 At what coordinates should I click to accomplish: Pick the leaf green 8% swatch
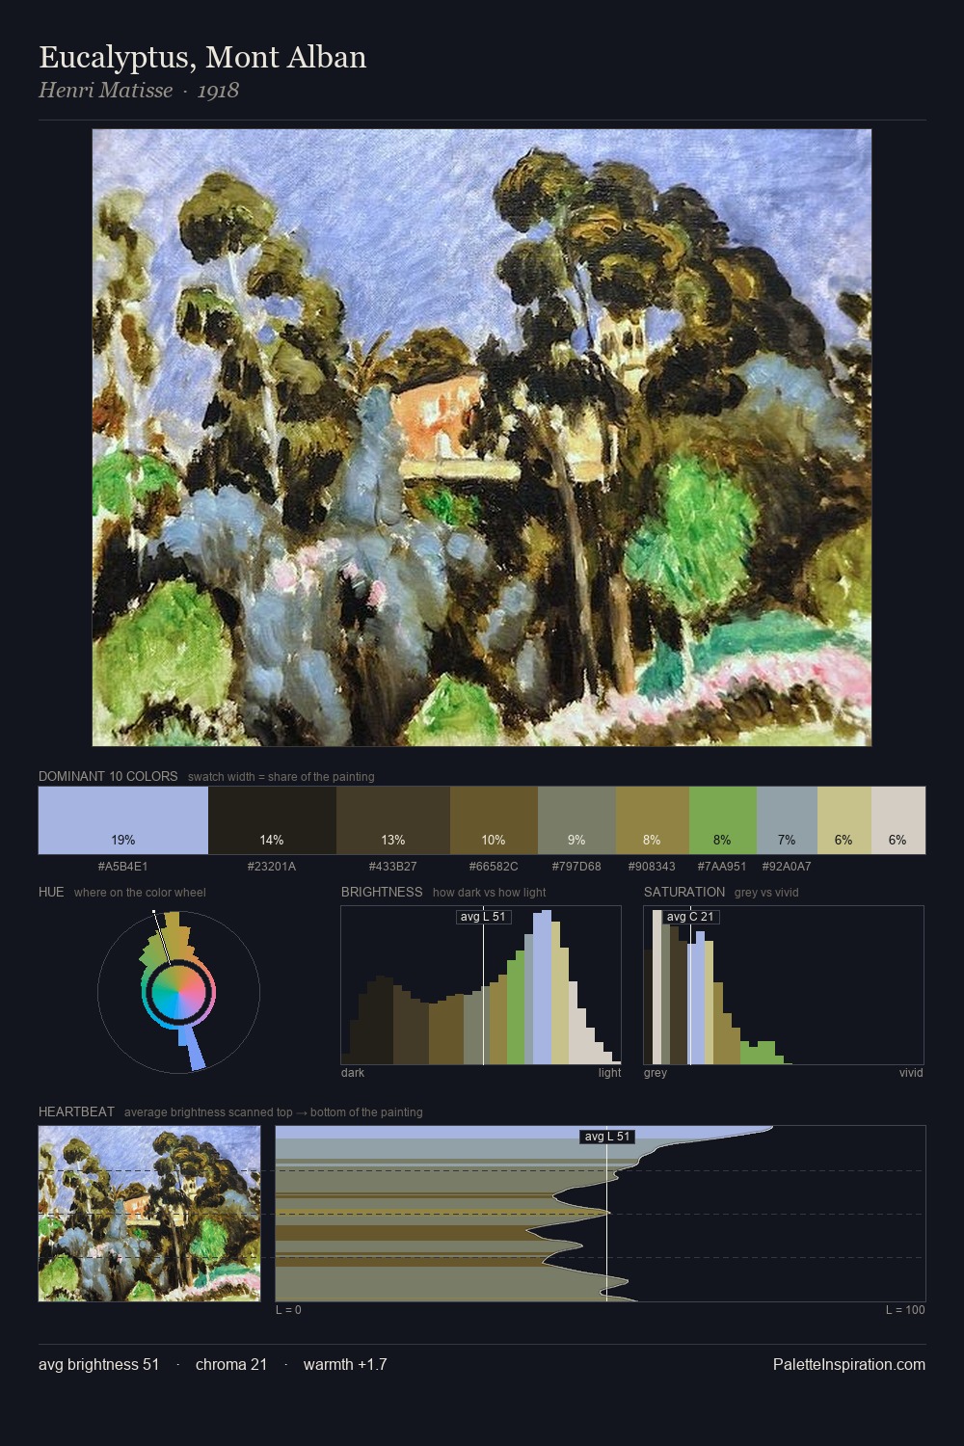(x=723, y=820)
